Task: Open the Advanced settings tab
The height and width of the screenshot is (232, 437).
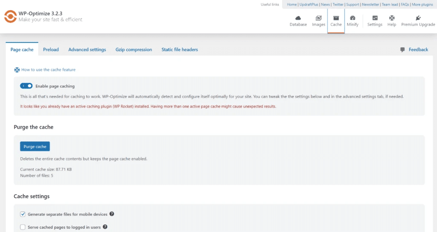Action: click(87, 50)
